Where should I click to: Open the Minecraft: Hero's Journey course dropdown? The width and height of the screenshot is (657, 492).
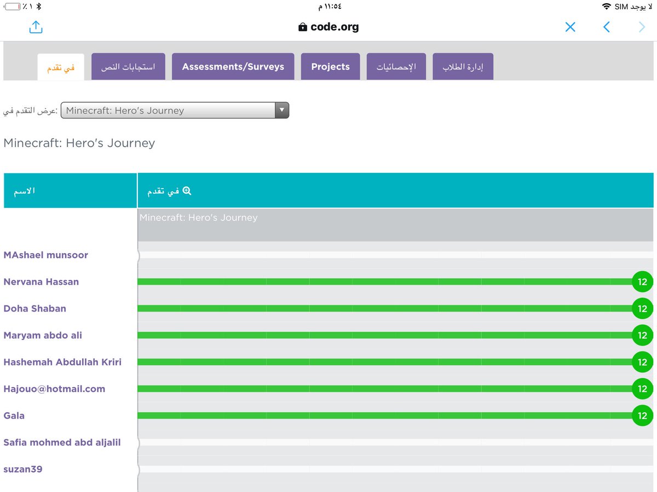(175, 110)
